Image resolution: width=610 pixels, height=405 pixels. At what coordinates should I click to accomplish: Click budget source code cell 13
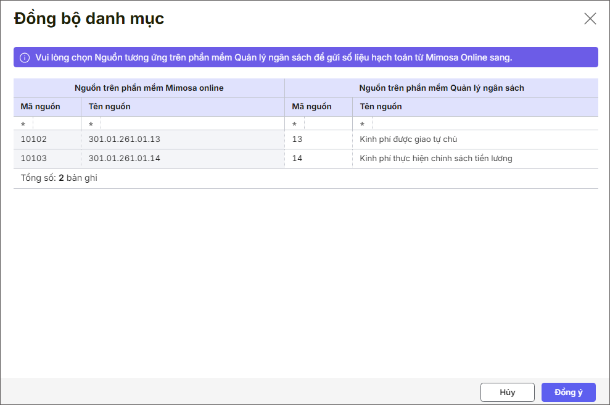319,140
